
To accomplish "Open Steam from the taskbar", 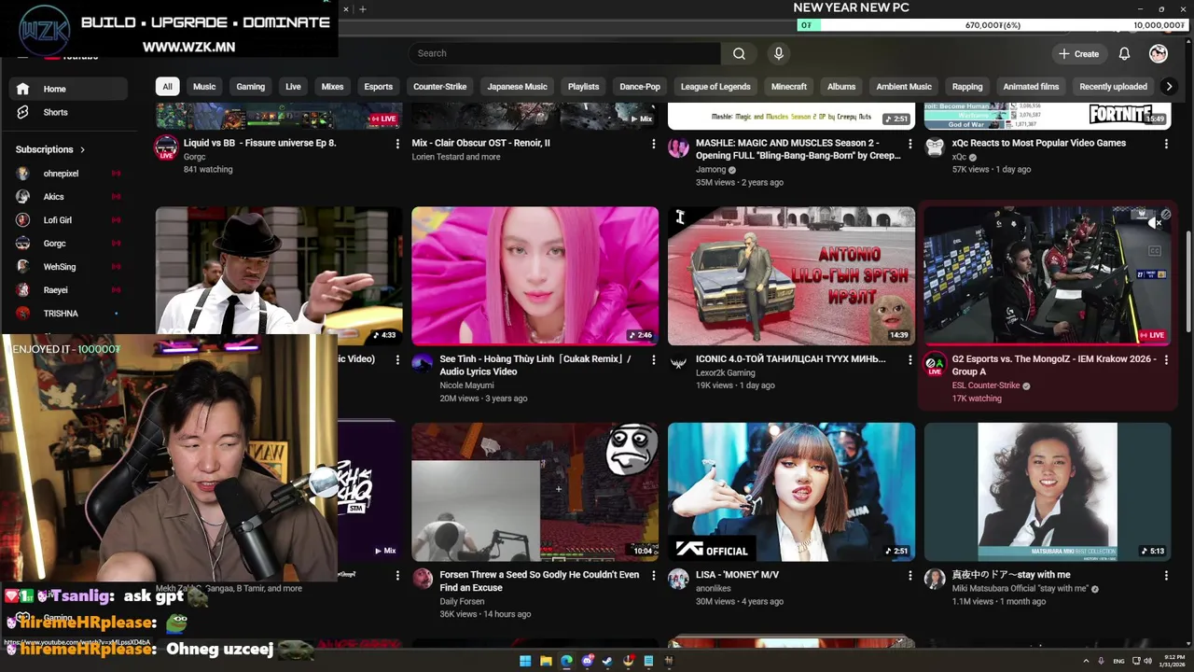I will pos(607,661).
